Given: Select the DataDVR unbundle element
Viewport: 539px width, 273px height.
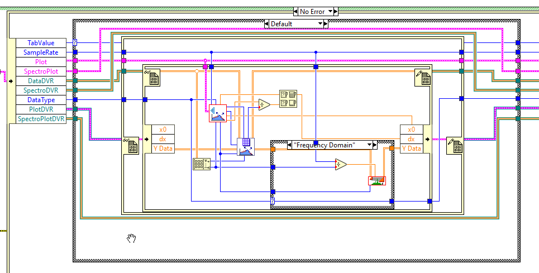Looking at the screenshot, I should pyautogui.click(x=41, y=81).
